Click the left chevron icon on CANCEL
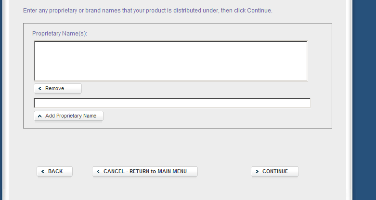This screenshot has height=200, width=376. point(99,172)
